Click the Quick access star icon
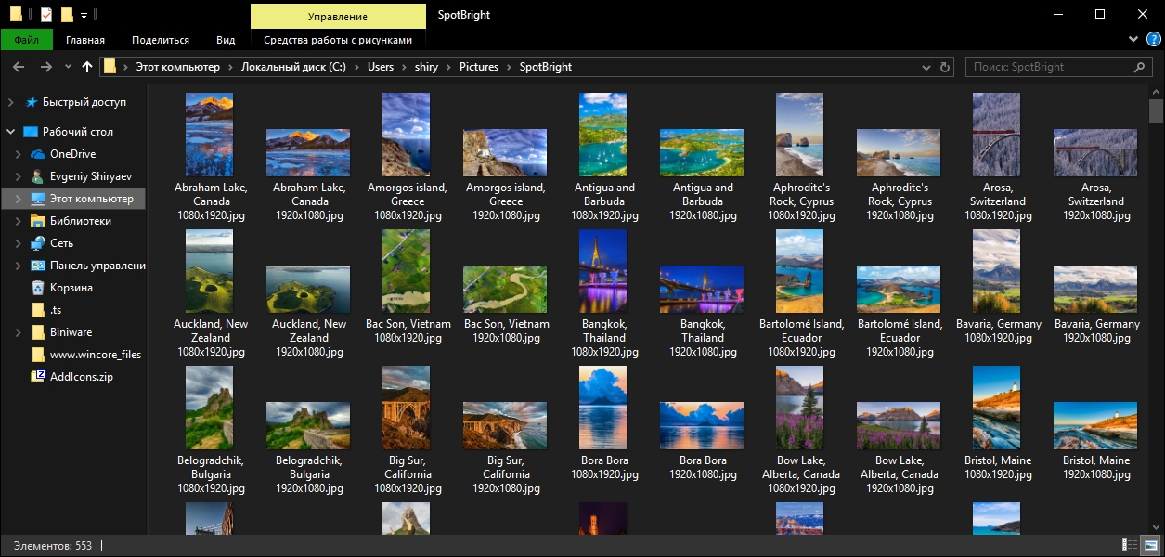This screenshot has width=1165, height=557. [x=32, y=102]
